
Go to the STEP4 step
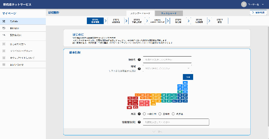(158, 21)
